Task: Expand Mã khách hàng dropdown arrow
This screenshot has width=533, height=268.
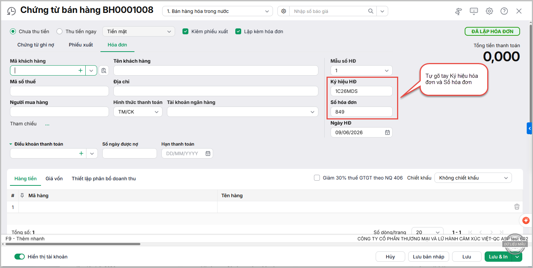Action: point(91,70)
